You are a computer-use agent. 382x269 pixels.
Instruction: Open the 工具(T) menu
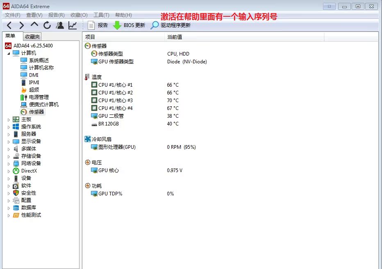click(101, 15)
